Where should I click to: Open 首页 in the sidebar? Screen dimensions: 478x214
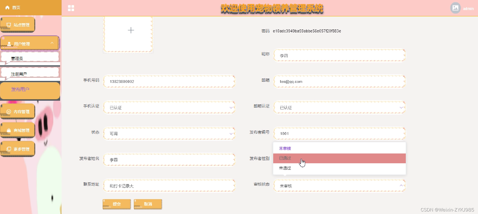click(x=31, y=8)
